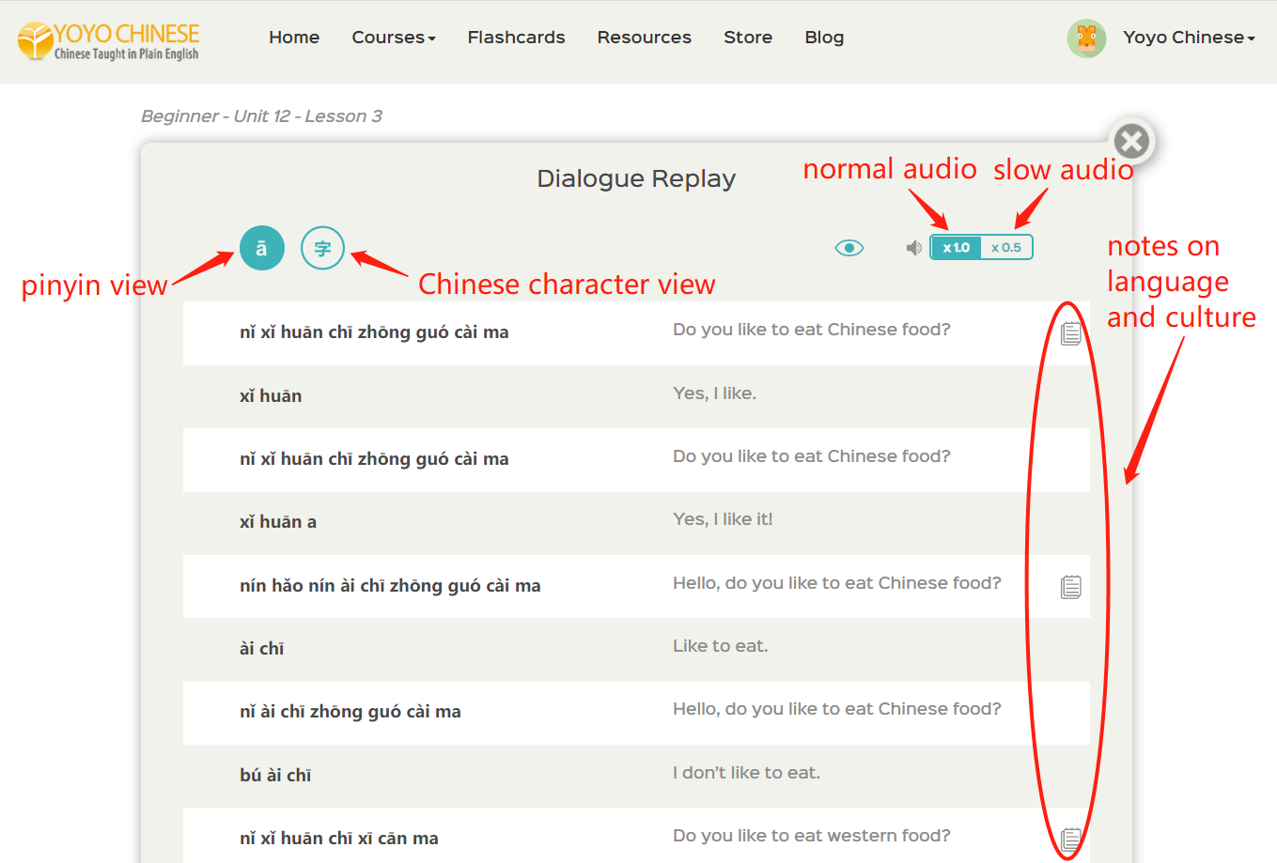Click the Yoyo Chinese logo
Screen dimensions: 1277x863
tap(109, 40)
